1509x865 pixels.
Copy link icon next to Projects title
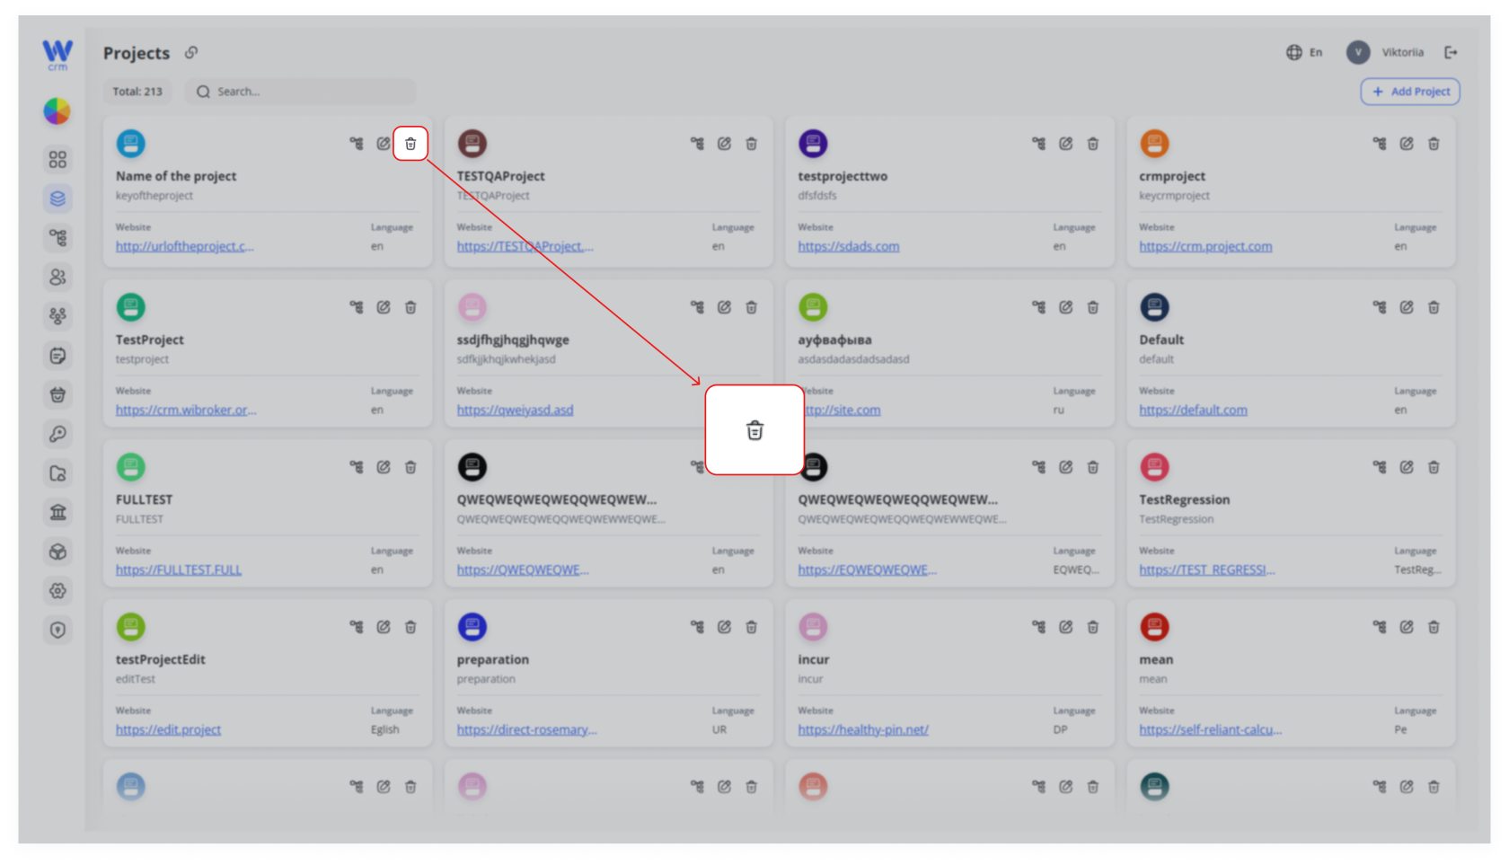click(x=191, y=53)
